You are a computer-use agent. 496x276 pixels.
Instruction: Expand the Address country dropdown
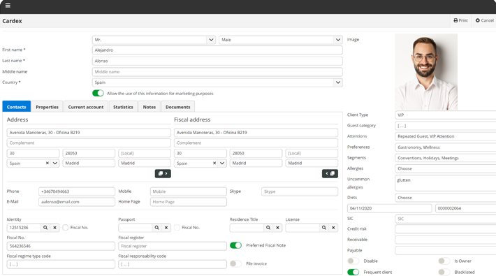(55, 163)
